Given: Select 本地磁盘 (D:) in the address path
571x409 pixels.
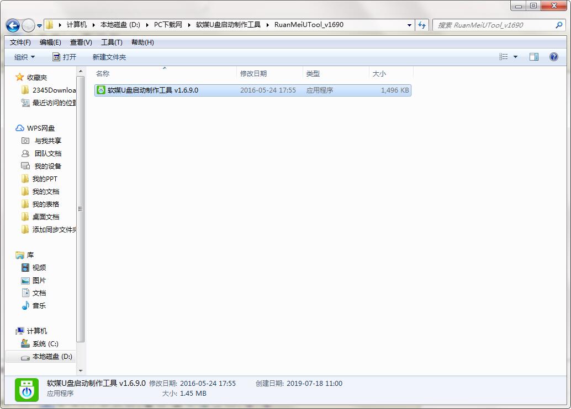Looking at the screenshot, I should tap(120, 25).
